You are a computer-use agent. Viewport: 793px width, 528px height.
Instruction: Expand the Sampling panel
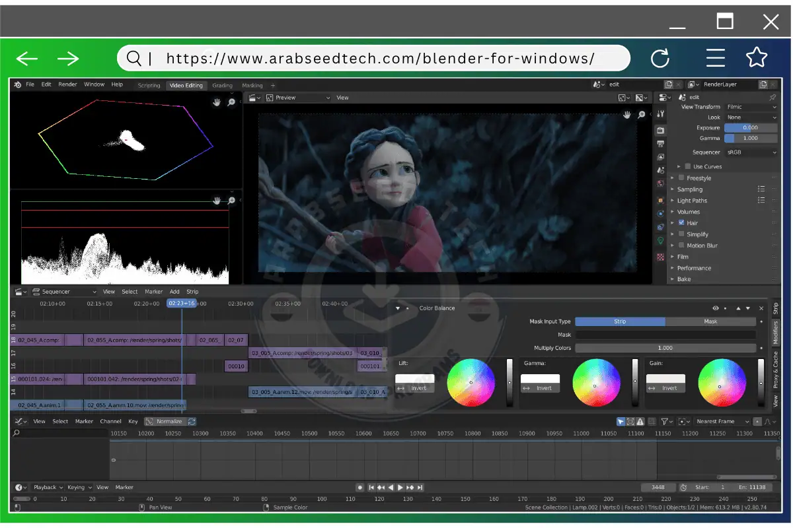[x=689, y=189]
